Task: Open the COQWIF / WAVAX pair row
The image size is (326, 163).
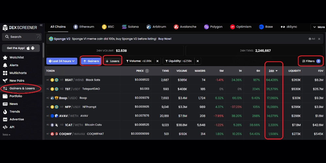Action: (x=185, y=134)
